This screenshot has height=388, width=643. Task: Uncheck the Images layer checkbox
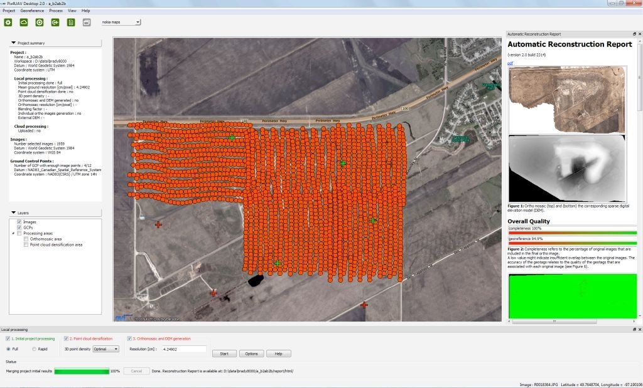[18, 221]
